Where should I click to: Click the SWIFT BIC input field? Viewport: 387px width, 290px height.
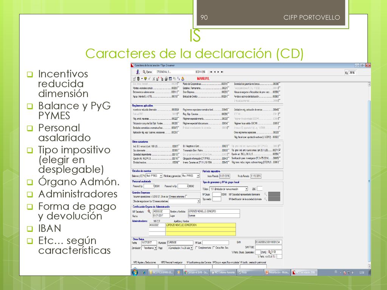tap(269, 247)
